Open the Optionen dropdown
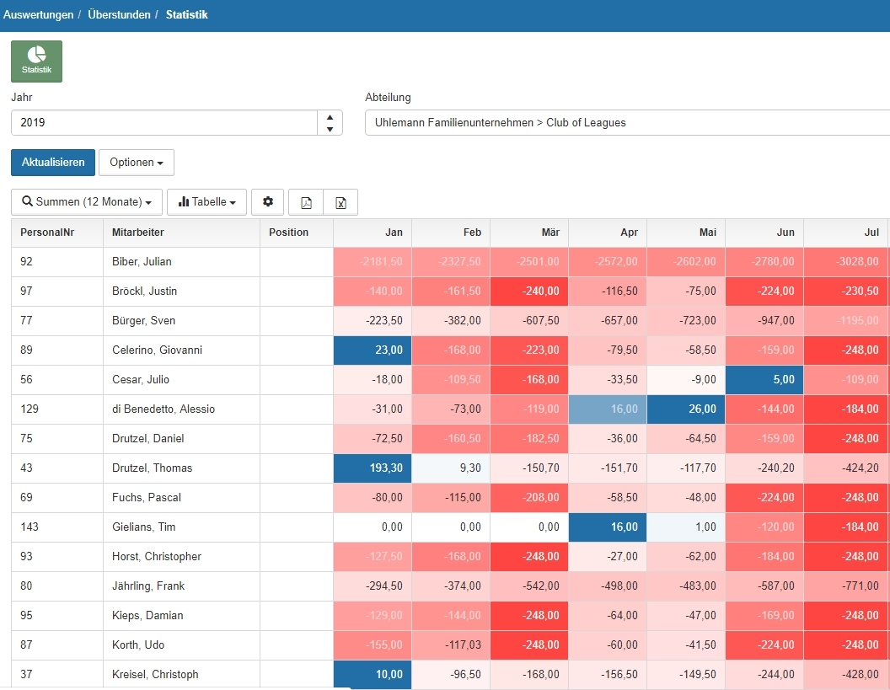This screenshot has height=690, width=890. 137,163
